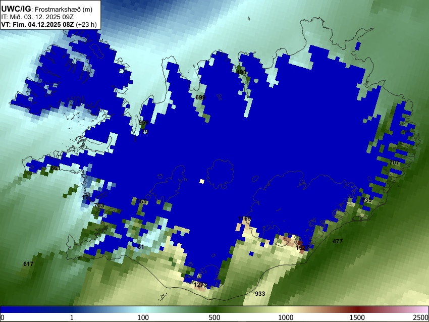429x322 pixels.
Task: Click the 'VT: Fim. 04.12.2025 08Z' valid-time line
Action: [x=37, y=24]
